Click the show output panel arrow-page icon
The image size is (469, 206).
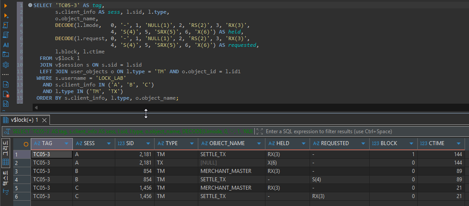tap(6, 84)
